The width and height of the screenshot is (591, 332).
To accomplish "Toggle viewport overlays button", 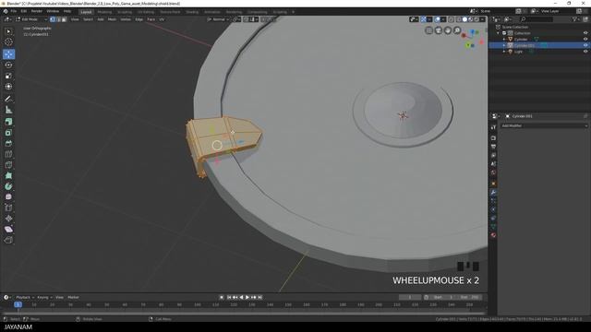I will pos(437,19).
